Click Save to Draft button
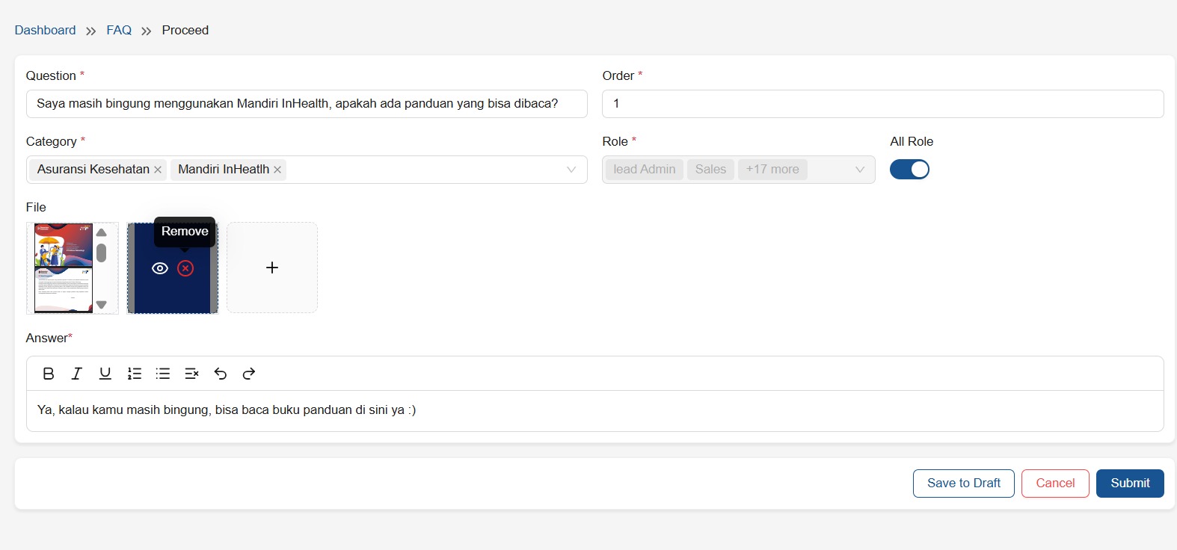The width and height of the screenshot is (1177, 550). (963, 483)
